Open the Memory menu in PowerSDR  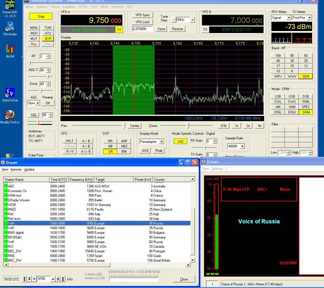click(42, 7)
